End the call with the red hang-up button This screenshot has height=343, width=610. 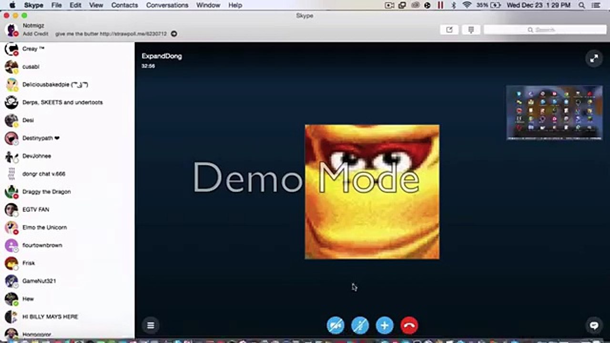point(409,325)
